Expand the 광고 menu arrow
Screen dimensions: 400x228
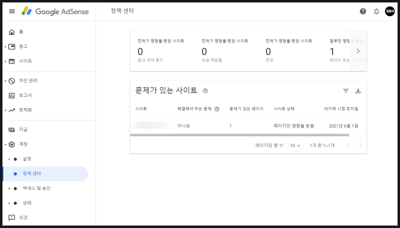coord(6,47)
